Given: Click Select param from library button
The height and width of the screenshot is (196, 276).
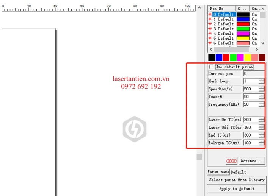Looking at the screenshot, I should pyautogui.click(x=237, y=180).
